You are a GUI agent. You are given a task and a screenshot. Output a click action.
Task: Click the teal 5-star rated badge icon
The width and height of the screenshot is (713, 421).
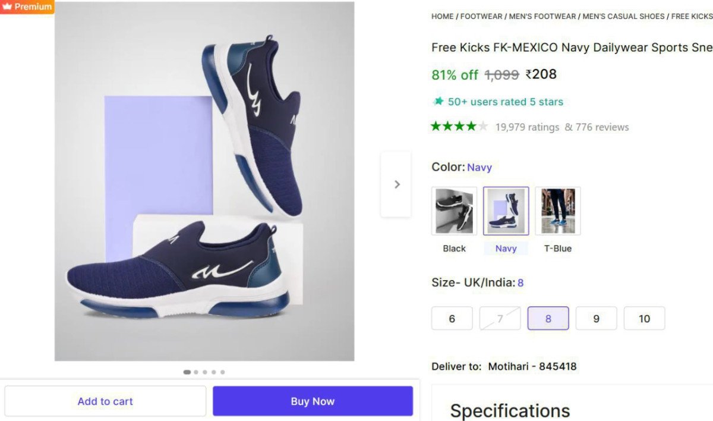coord(438,101)
